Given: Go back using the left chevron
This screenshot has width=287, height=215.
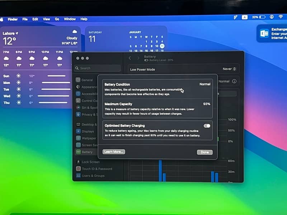Looking at the screenshot, I should [130, 58].
